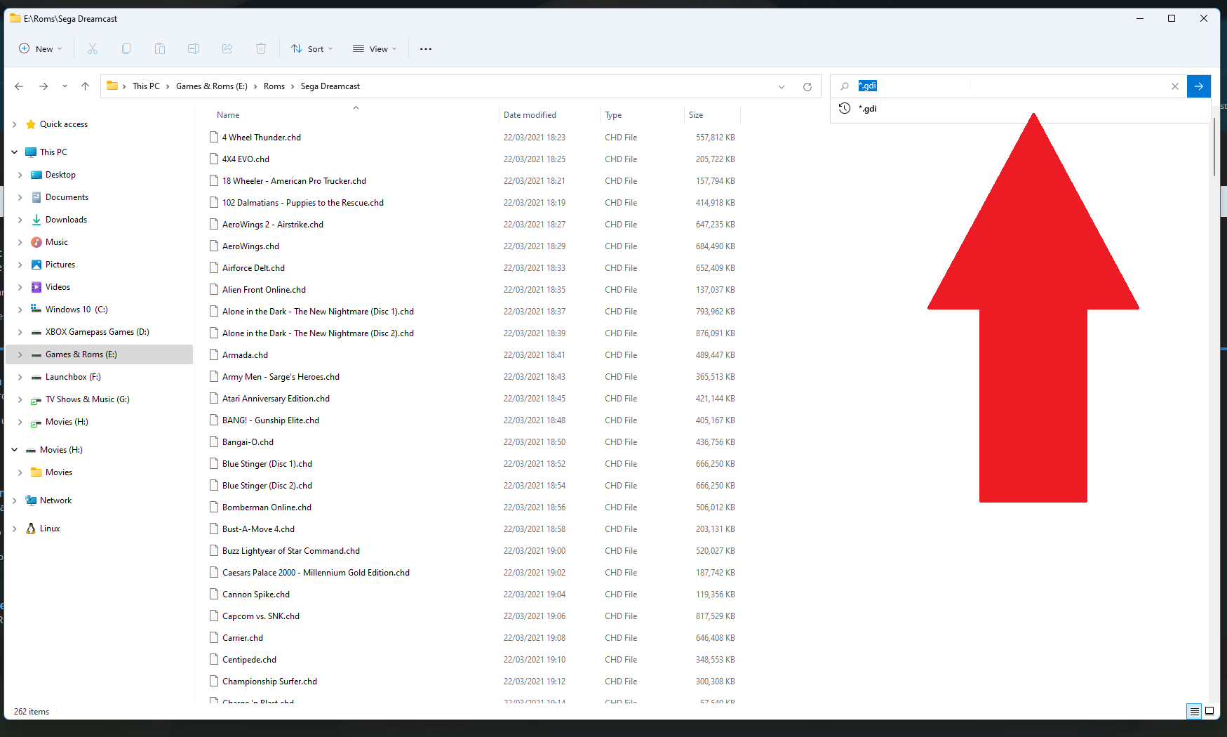Run search with blue arrow button

[x=1199, y=86]
